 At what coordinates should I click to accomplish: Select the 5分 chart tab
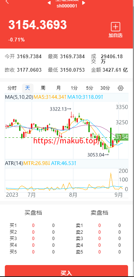point(89,88)
